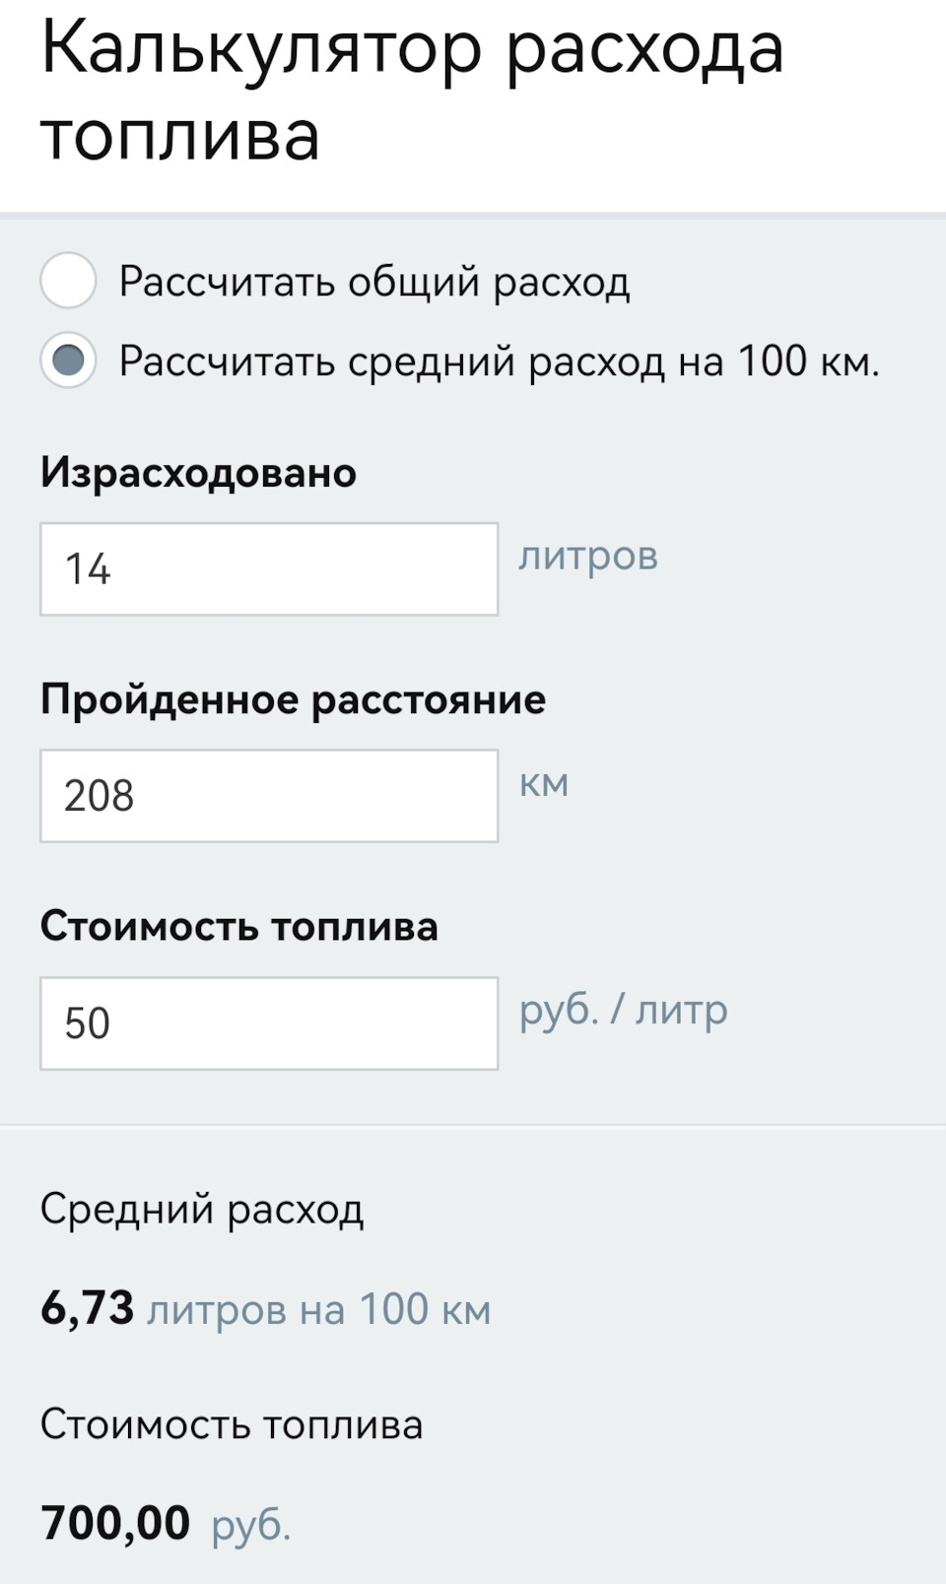Click the "Рассчитать общий расход" option label text
The height and width of the screenshot is (1584, 946).
pyautogui.click(x=374, y=282)
